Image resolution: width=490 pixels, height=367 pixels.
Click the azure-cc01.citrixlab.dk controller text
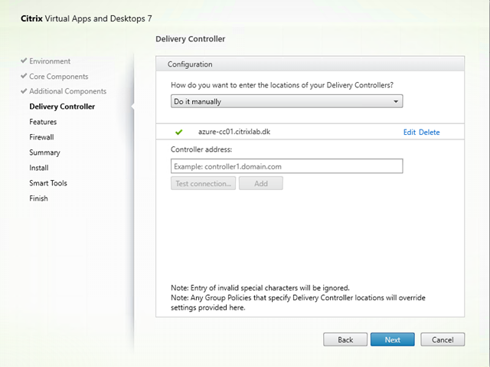[x=234, y=132]
